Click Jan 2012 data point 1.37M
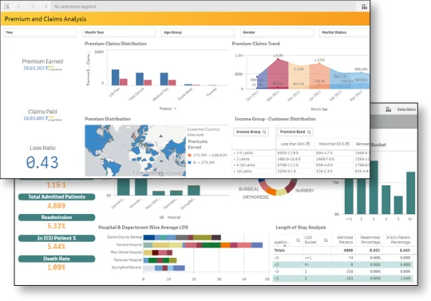The height and width of the screenshot is (301, 431). (319, 64)
